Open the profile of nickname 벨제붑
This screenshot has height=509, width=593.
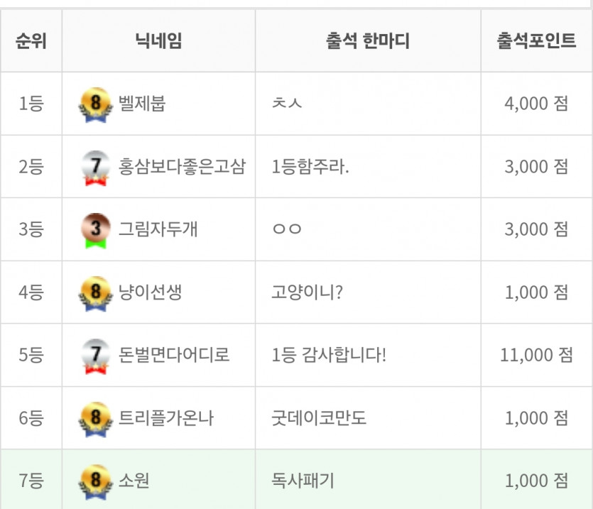[142, 103]
